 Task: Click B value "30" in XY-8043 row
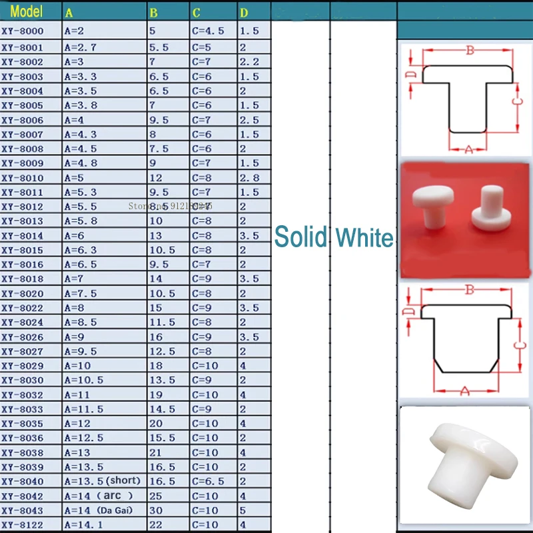coord(156,510)
